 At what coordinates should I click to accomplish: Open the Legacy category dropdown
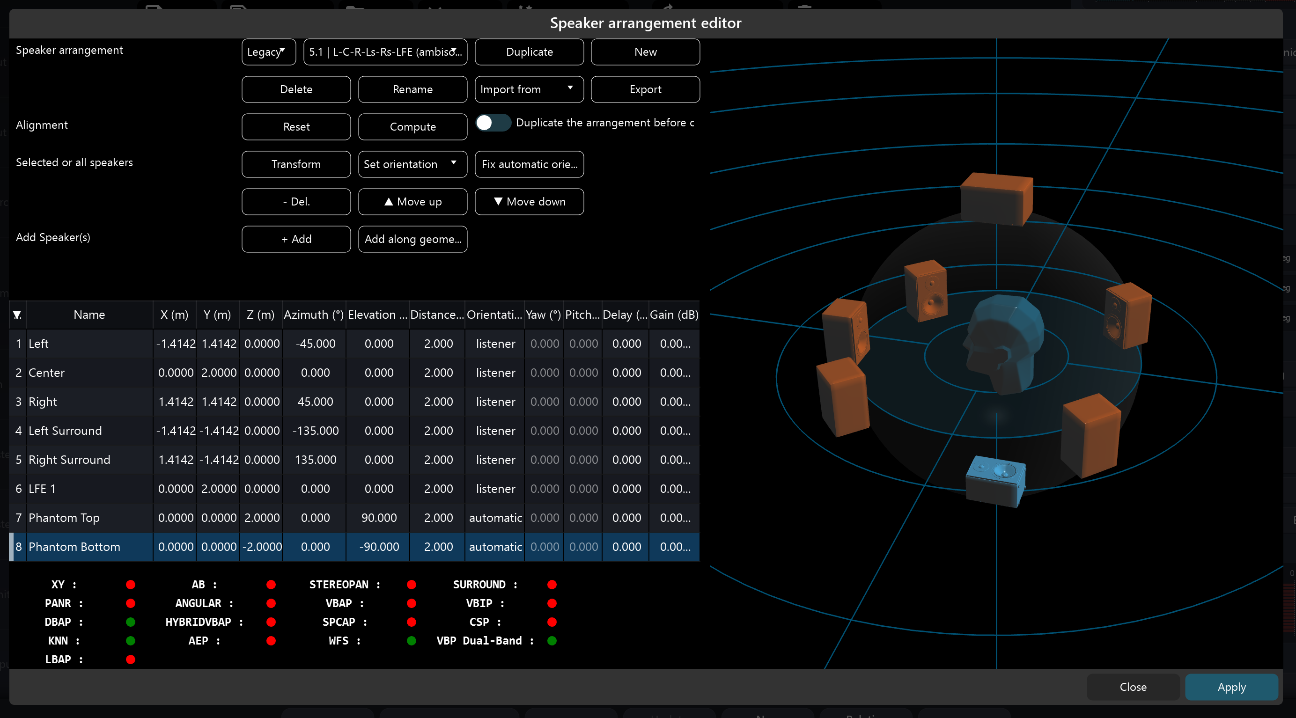(x=268, y=52)
